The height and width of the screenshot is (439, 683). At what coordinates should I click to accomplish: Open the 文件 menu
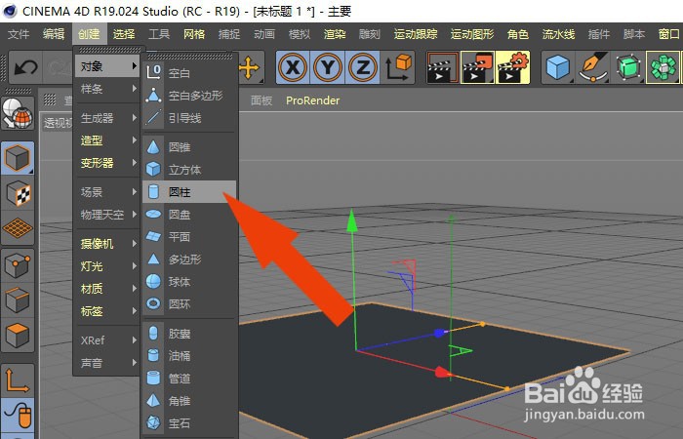[x=19, y=34]
